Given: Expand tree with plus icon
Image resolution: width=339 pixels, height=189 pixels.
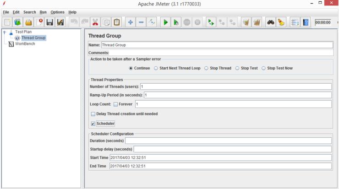Looking at the screenshot, I should 131,22.
